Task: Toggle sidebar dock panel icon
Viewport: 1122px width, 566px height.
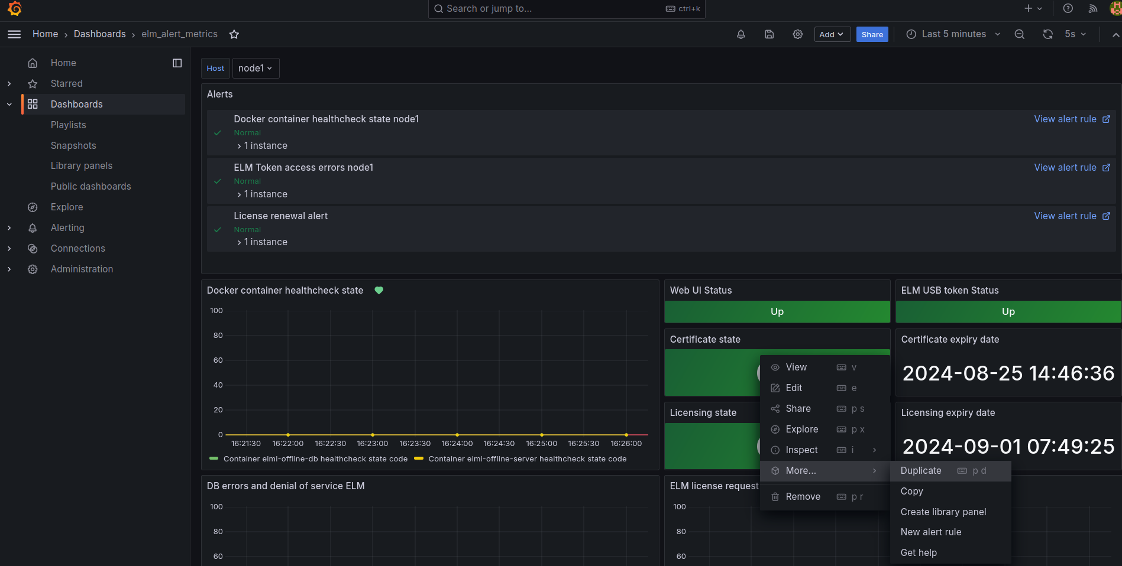Action: coord(177,63)
